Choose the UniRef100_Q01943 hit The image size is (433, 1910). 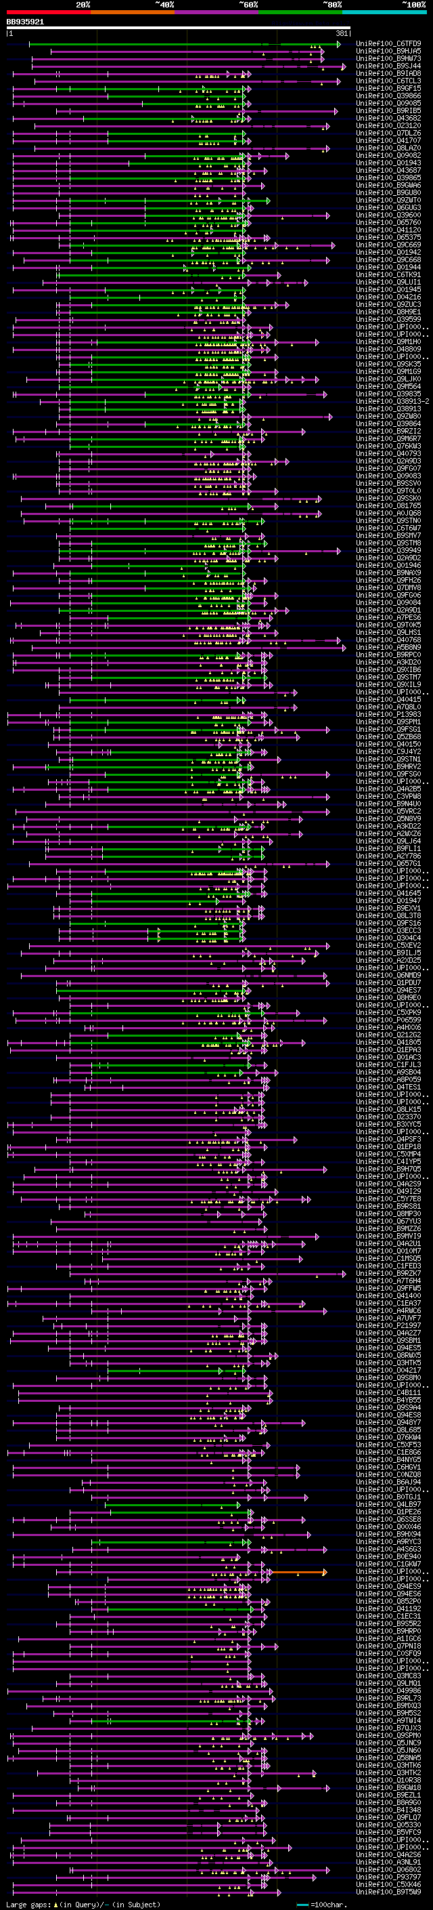tap(388, 163)
